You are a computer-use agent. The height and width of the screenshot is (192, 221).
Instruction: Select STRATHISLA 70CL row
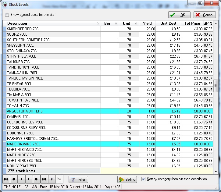click(108, 56)
